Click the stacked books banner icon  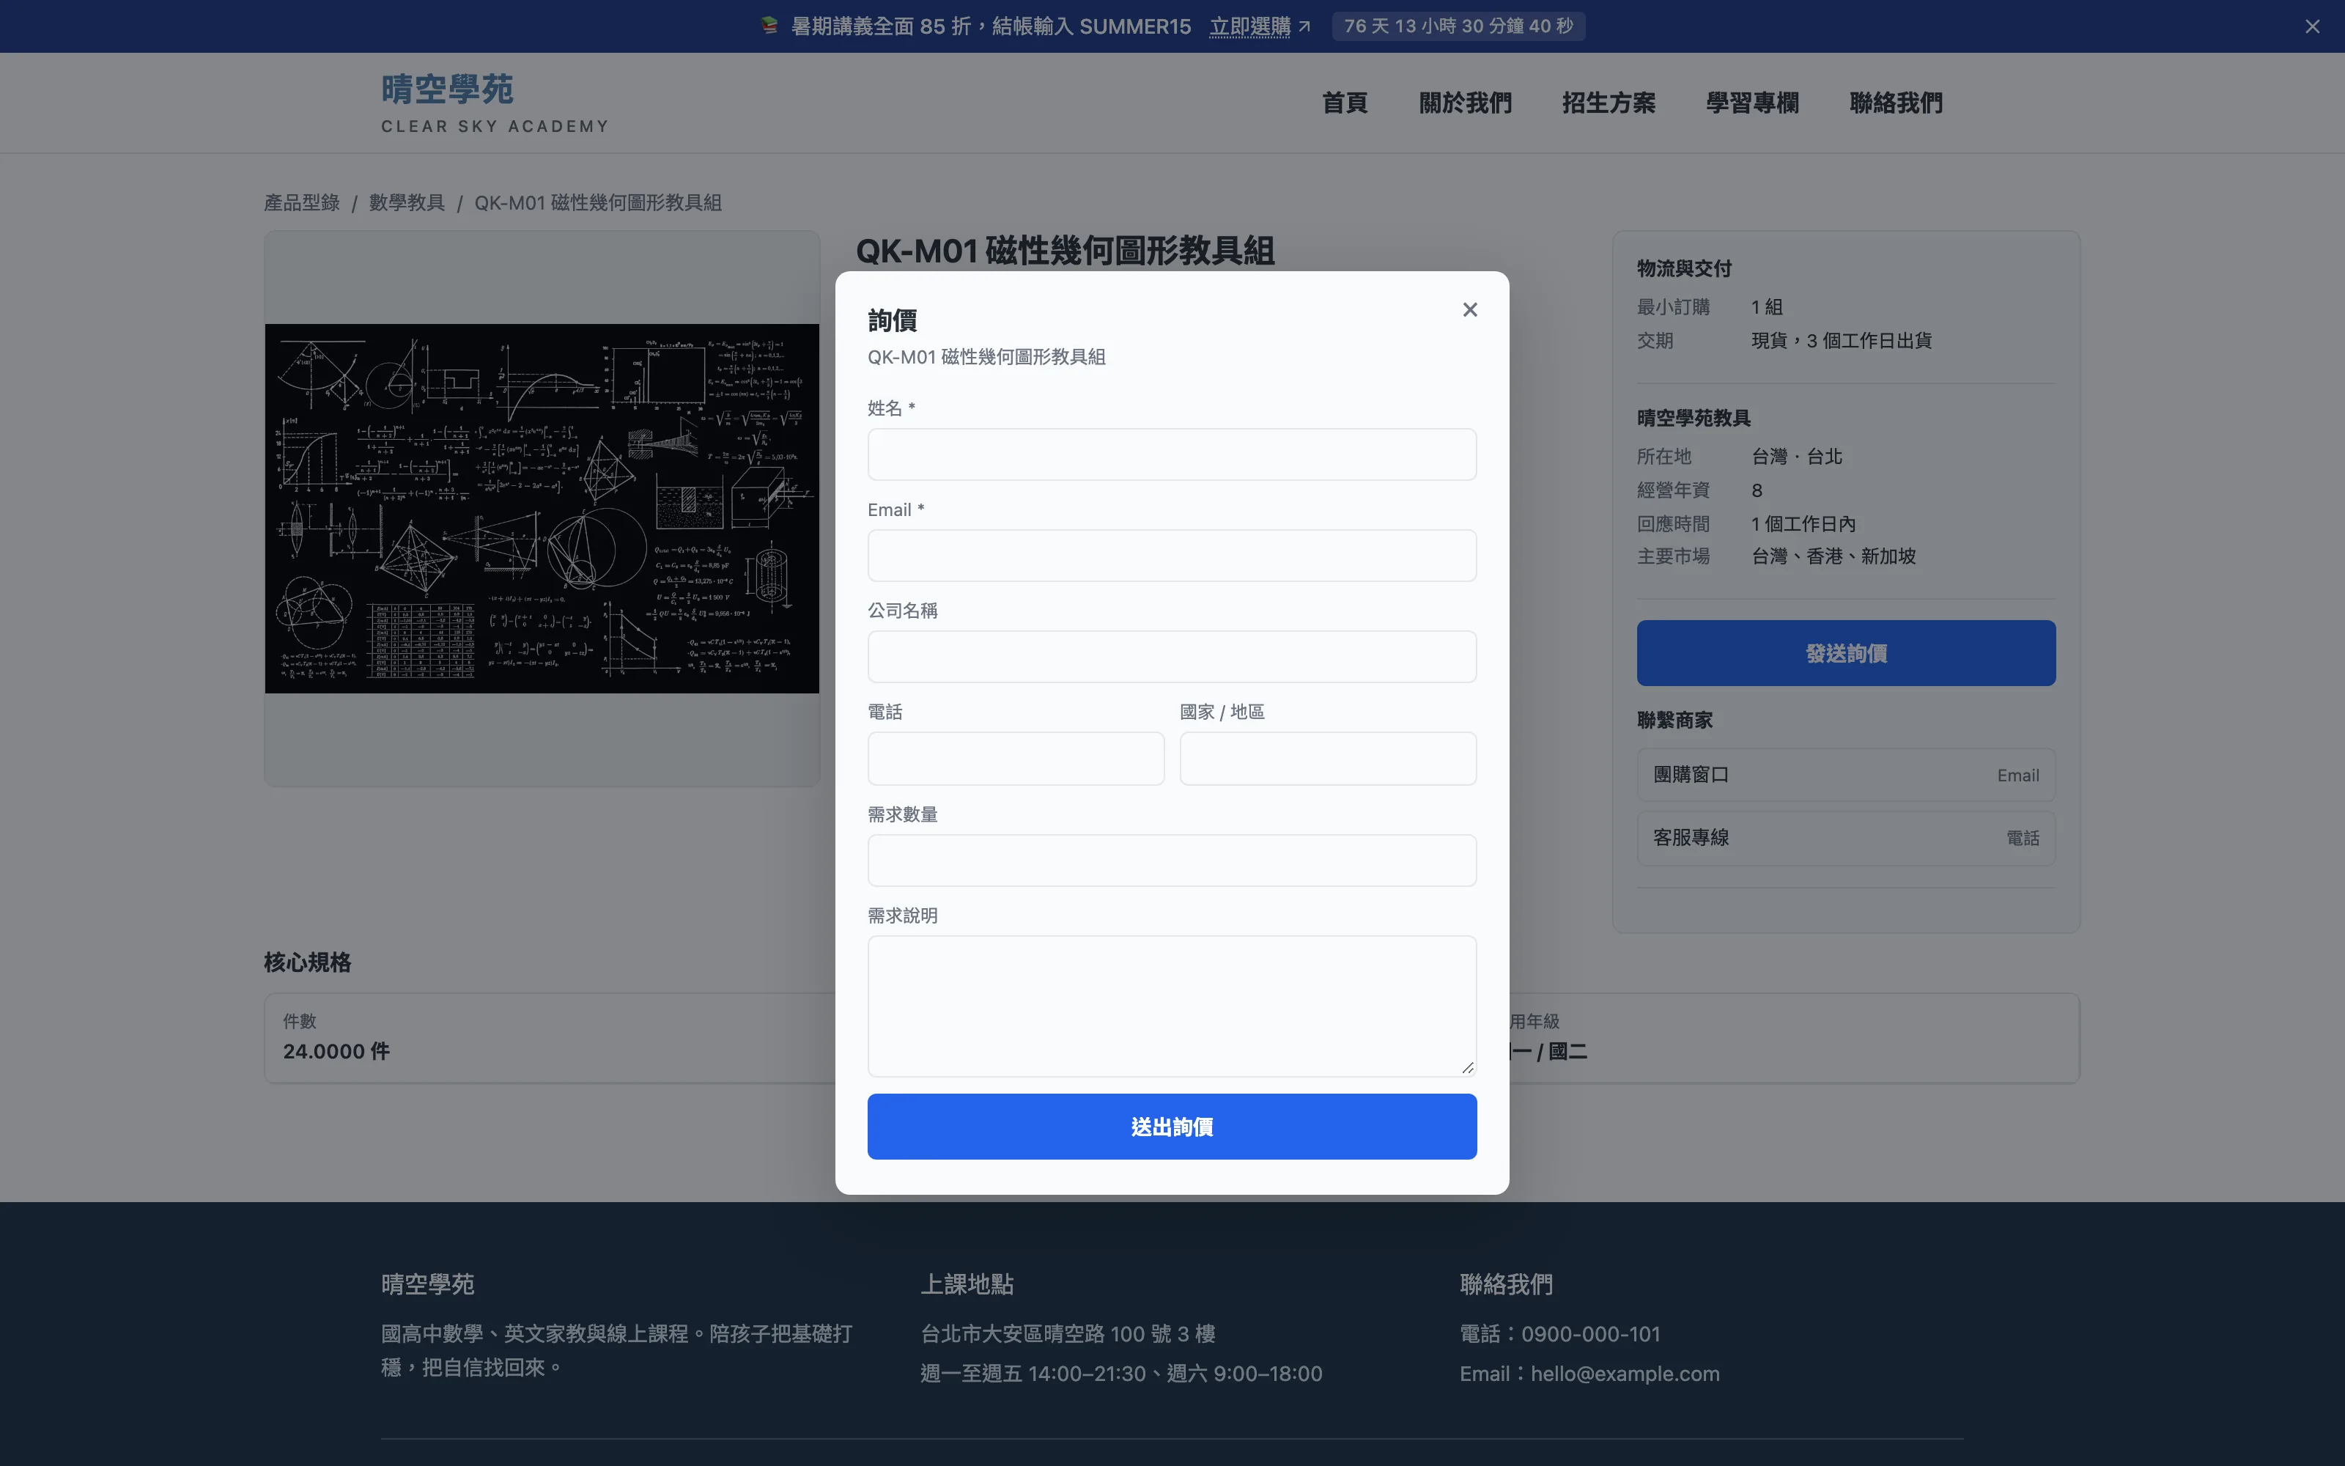click(x=769, y=26)
